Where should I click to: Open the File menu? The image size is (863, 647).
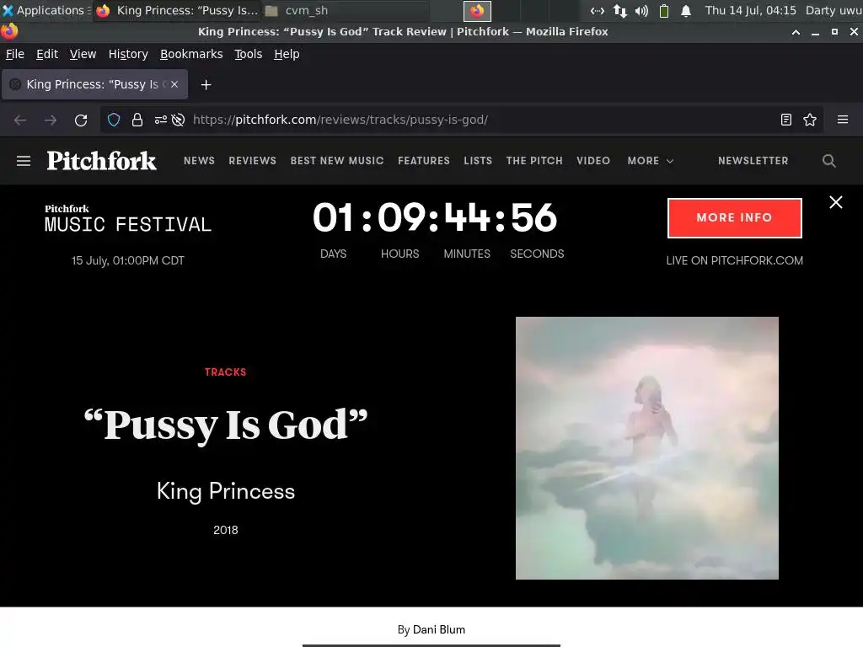tap(15, 54)
